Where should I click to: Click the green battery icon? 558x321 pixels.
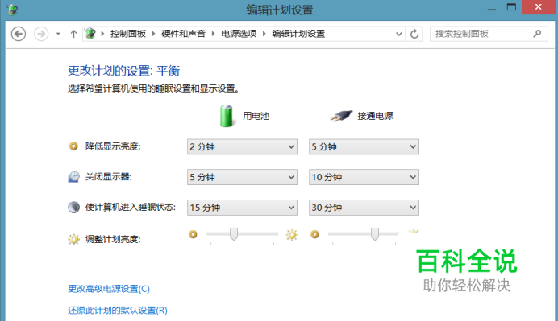coord(227,116)
